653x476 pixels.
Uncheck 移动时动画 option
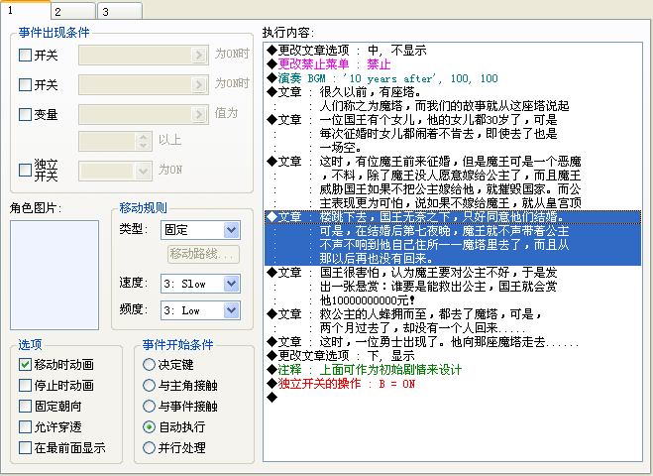[26, 364]
